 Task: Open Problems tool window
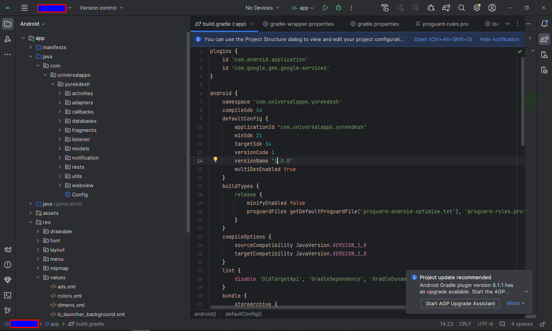click(8, 265)
